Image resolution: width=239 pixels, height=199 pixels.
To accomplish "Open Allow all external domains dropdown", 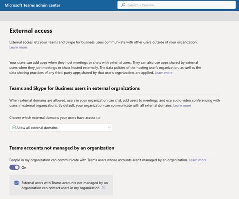I will click(61, 127).
